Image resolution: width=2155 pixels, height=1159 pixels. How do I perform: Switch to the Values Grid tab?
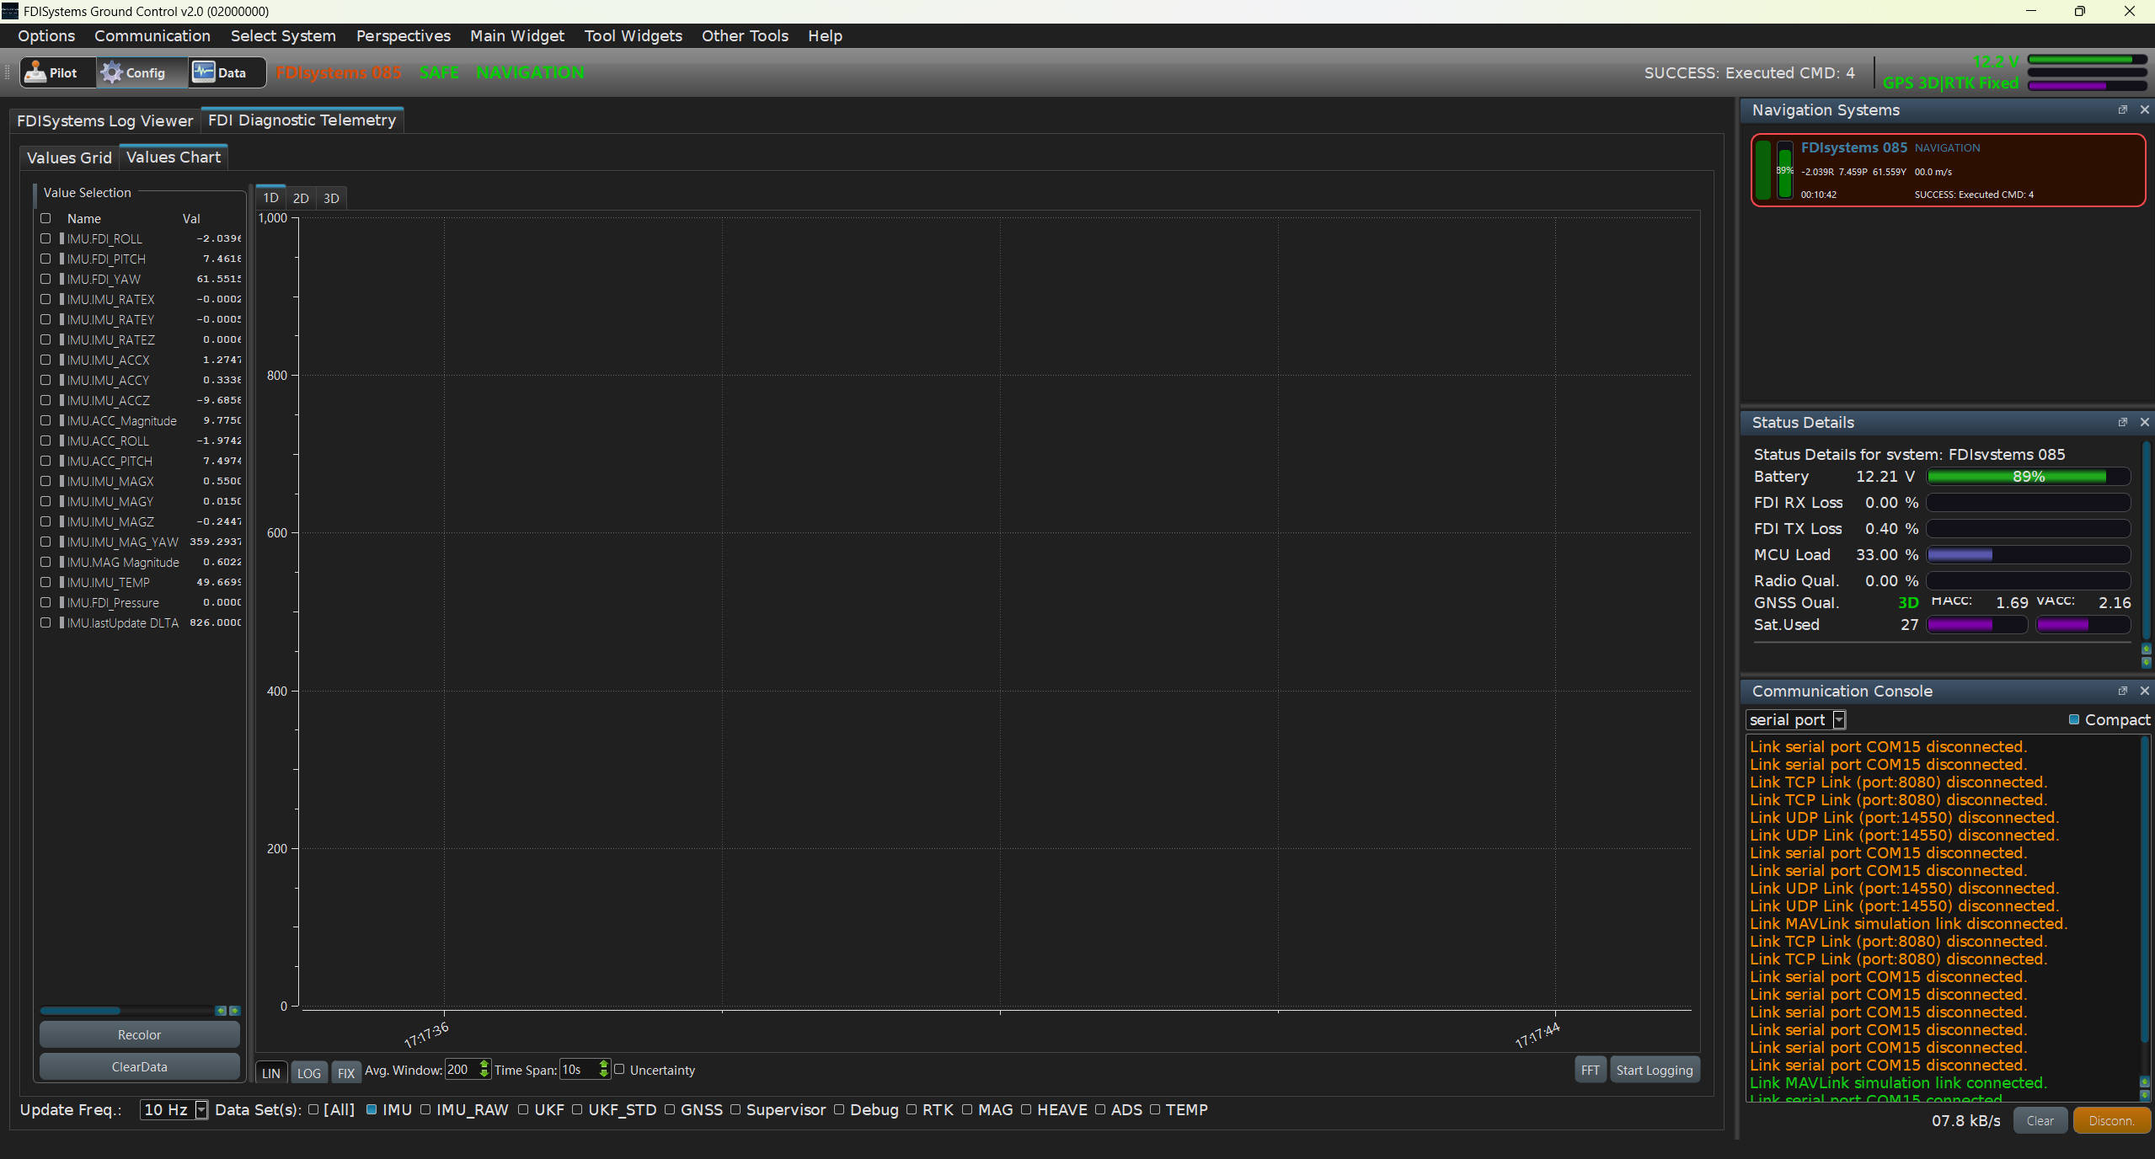[x=69, y=158]
